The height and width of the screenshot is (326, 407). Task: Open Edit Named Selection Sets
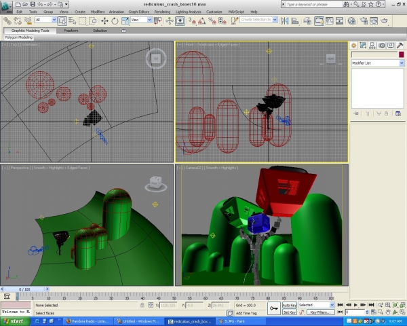coord(235,20)
